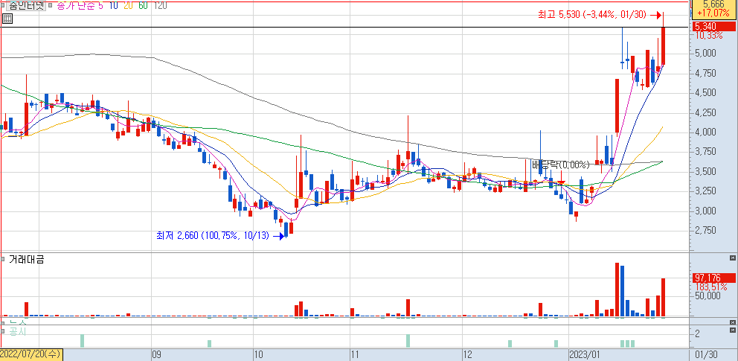This screenshot has width=738, height=361.
Task: Click the stock name button at top left
Action: (28, 6)
